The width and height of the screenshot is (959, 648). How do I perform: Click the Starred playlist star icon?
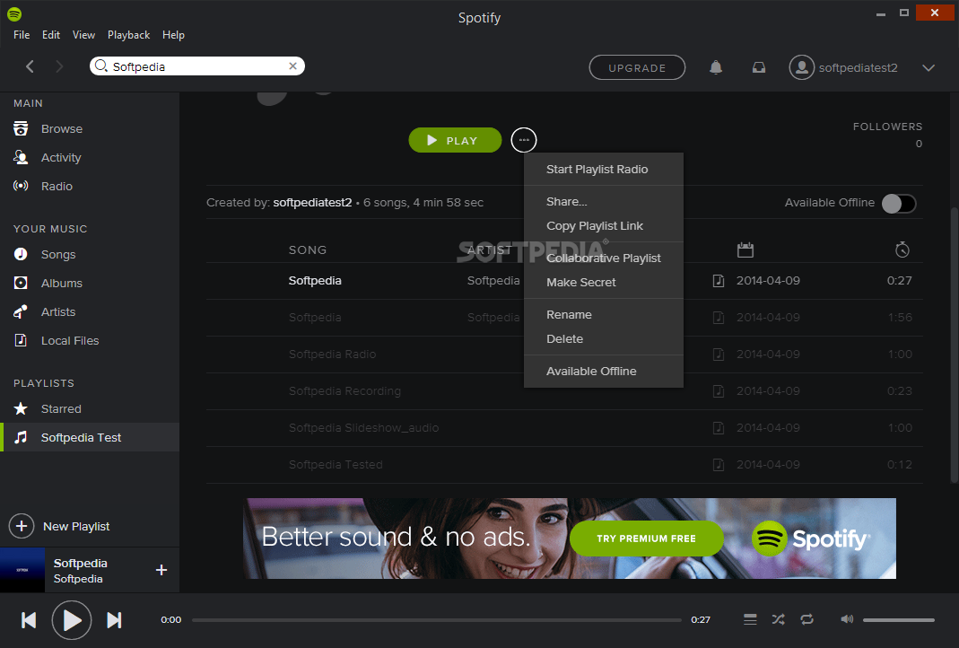click(x=21, y=408)
